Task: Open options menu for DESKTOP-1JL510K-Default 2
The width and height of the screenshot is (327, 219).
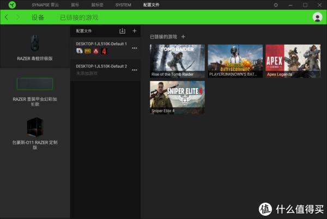Action: (x=135, y=70)
